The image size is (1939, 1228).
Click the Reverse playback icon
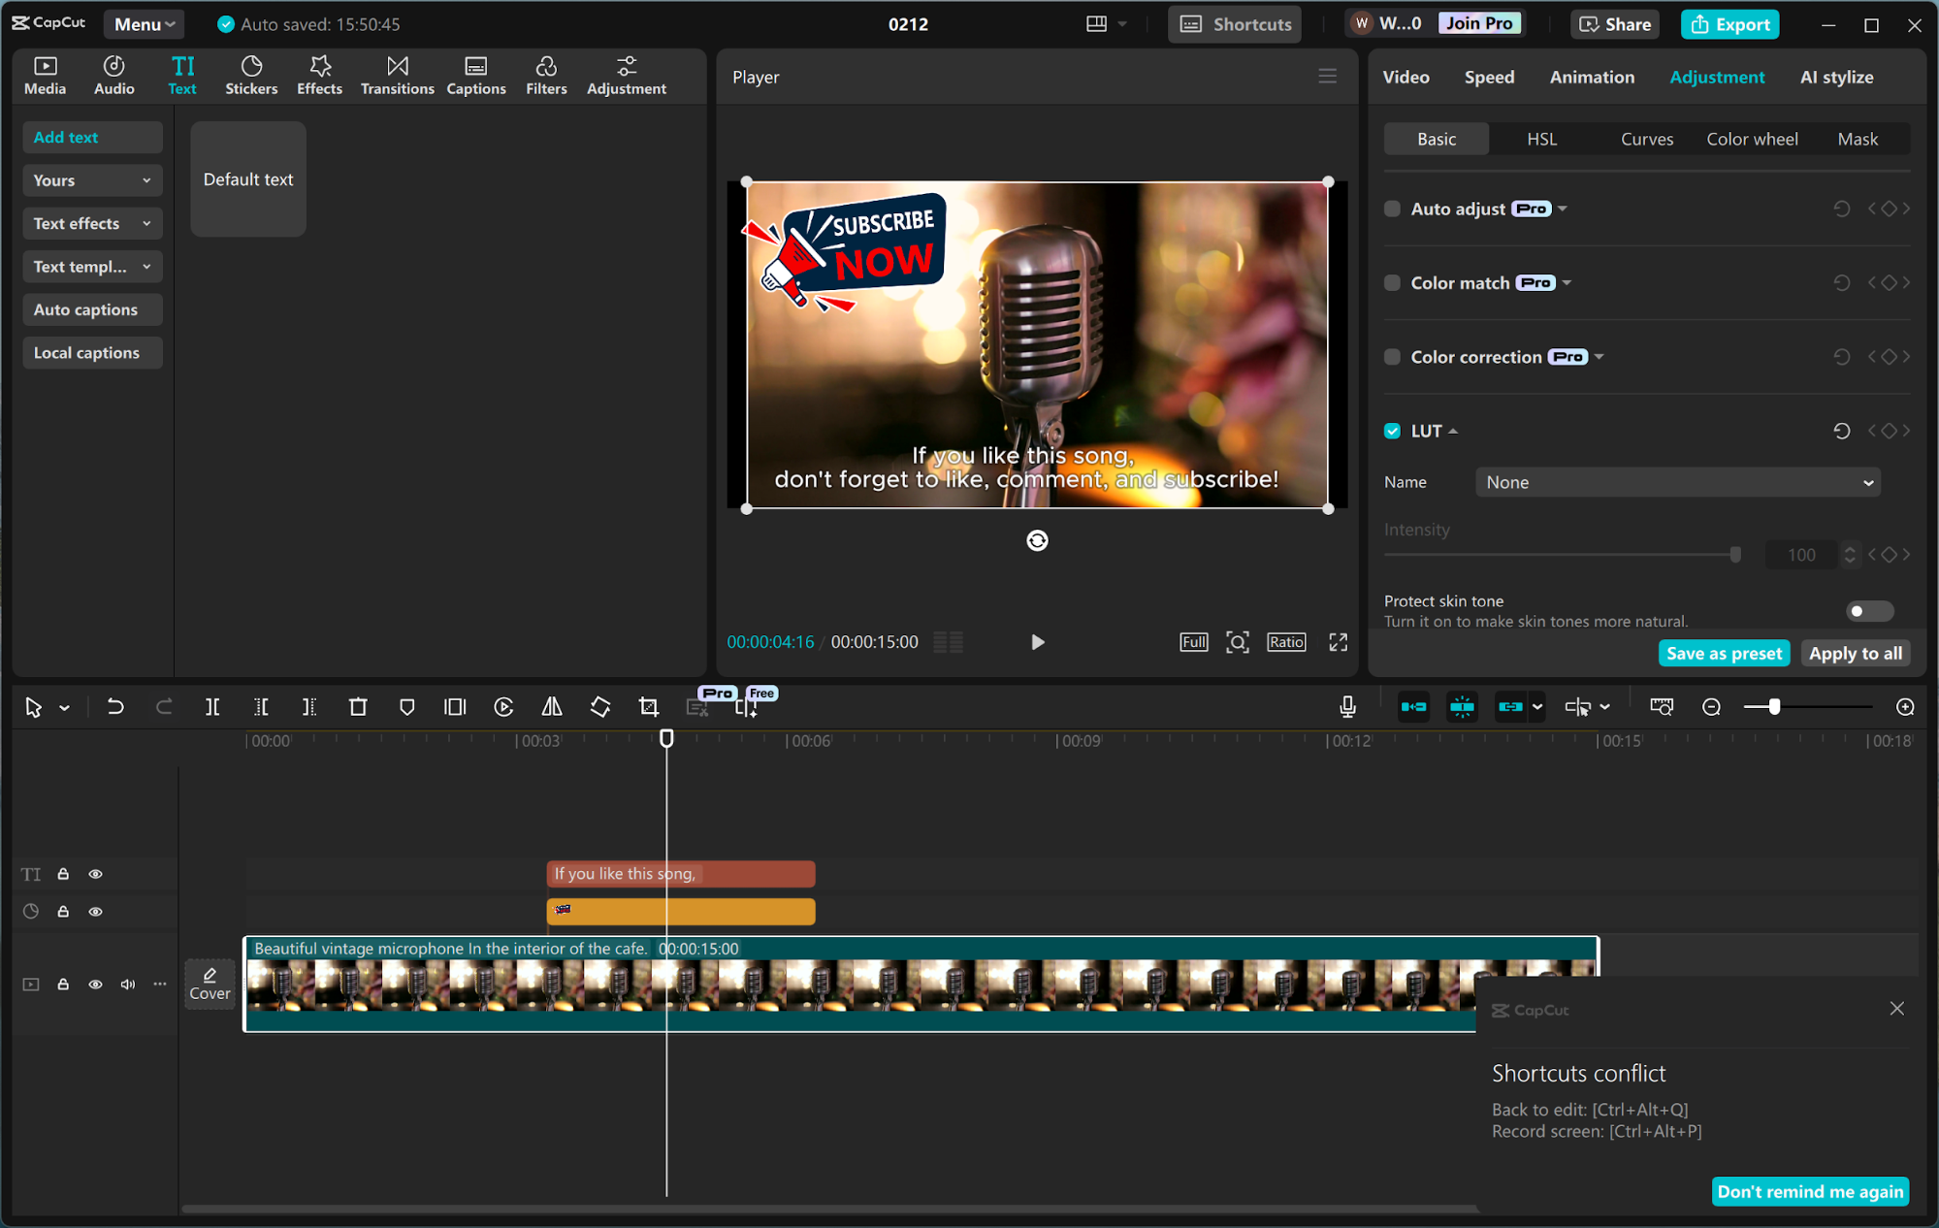pos(503,707)
